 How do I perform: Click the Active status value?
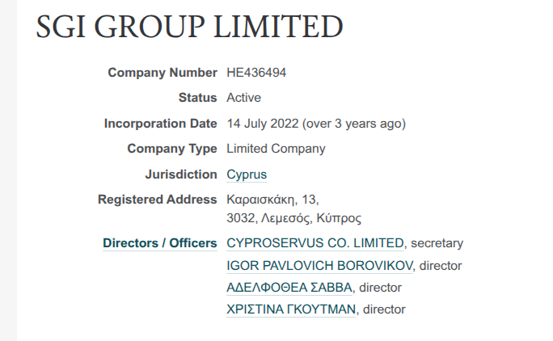pyautogui.click(x=243, y=98)
